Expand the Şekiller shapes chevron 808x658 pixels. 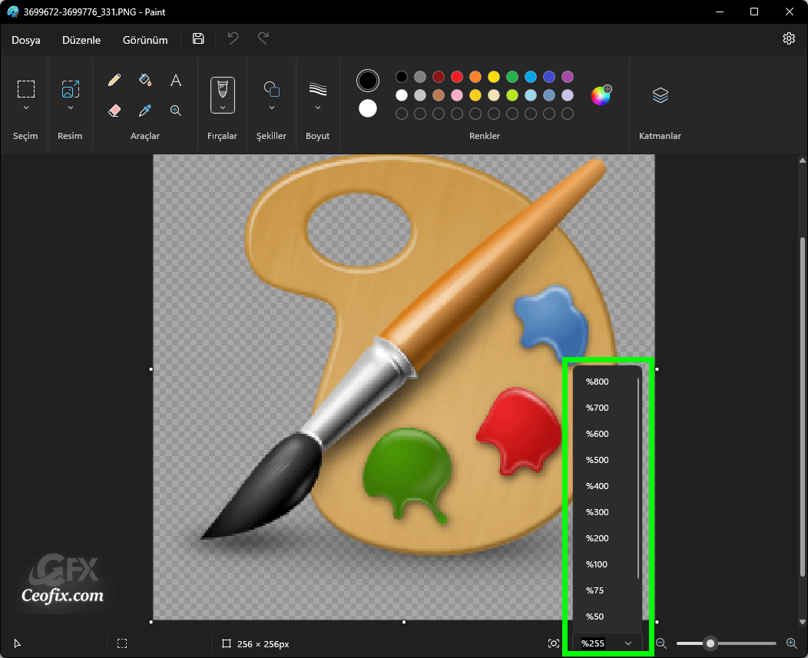coord(272,107)
